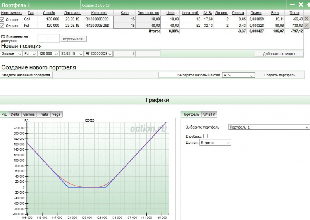310x220 pixels.
Task: Edit the Put row open price 40,00
Action: (x=148, y=25)
